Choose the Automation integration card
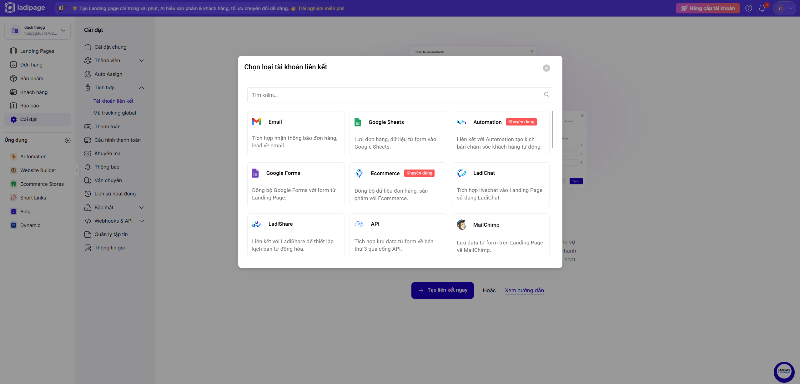The height and width of the screenshot is (384, 800). point(501,134)
